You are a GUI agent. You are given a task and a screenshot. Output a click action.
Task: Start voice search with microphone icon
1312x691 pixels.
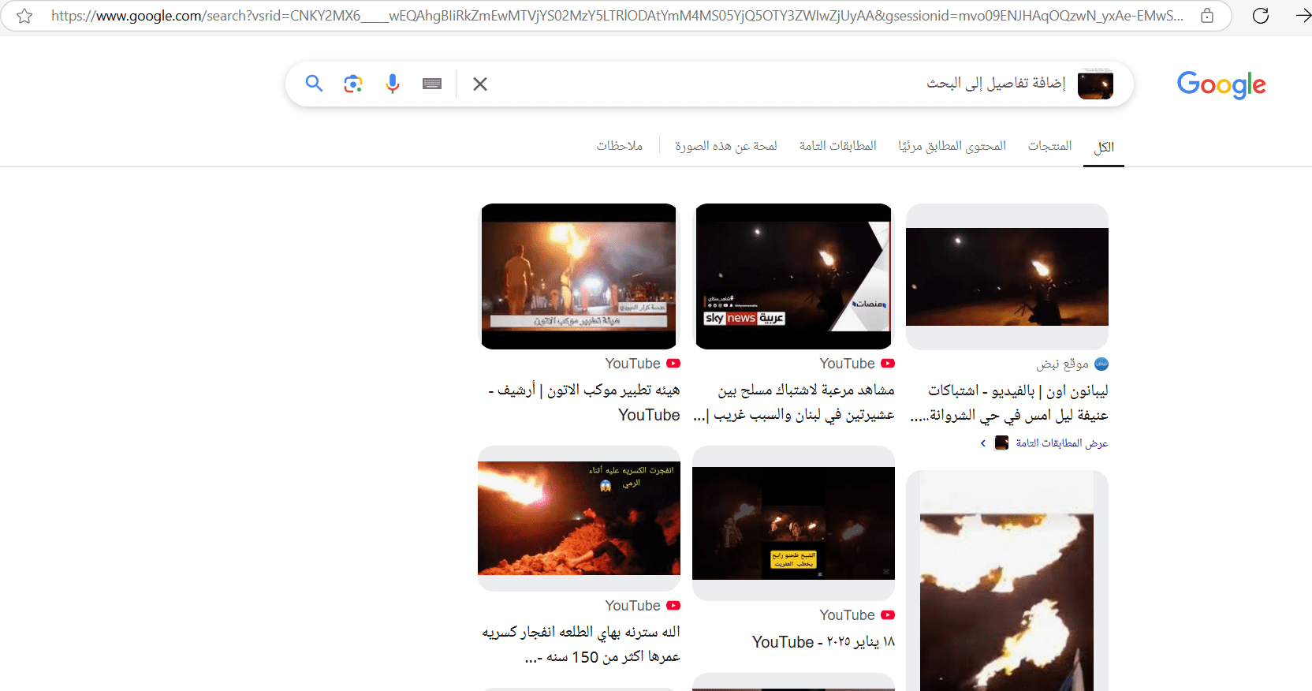coord(393,84)
